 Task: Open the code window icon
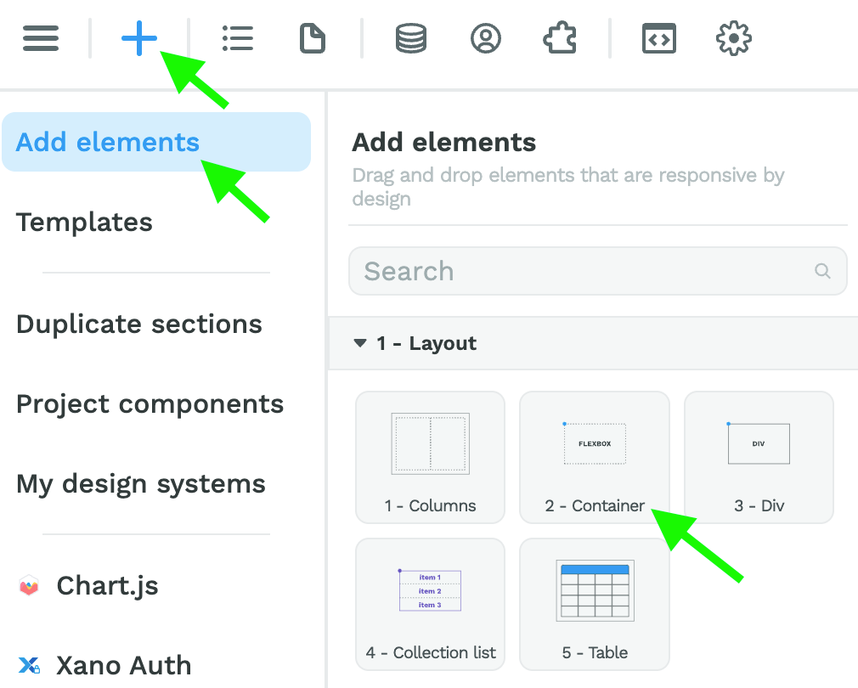coord(659,38)
